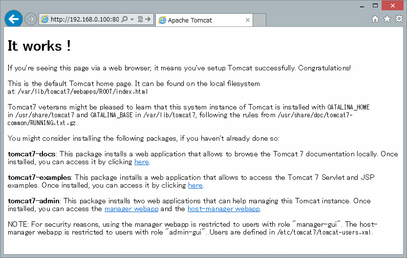Select the Apache Tomcat tab
Image resolution: width=407 pixels, height=258 pixels.
tap(204, 20)
